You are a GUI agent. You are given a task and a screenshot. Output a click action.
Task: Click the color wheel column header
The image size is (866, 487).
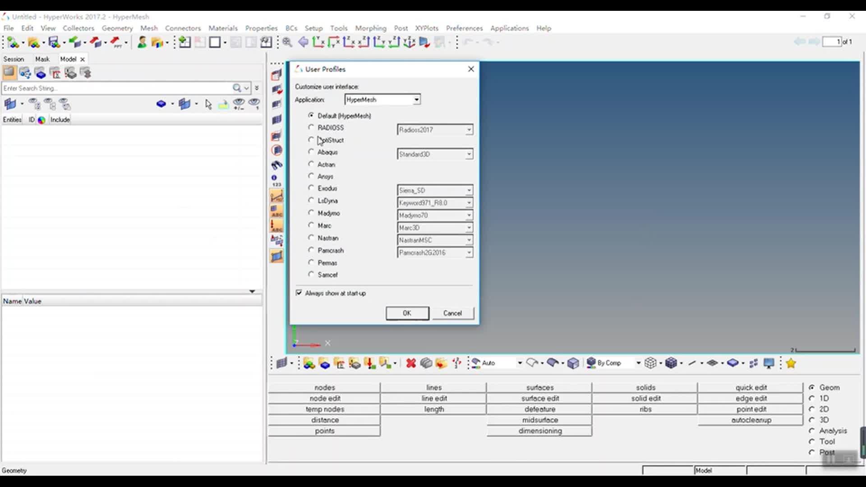[x=41, y=120]
